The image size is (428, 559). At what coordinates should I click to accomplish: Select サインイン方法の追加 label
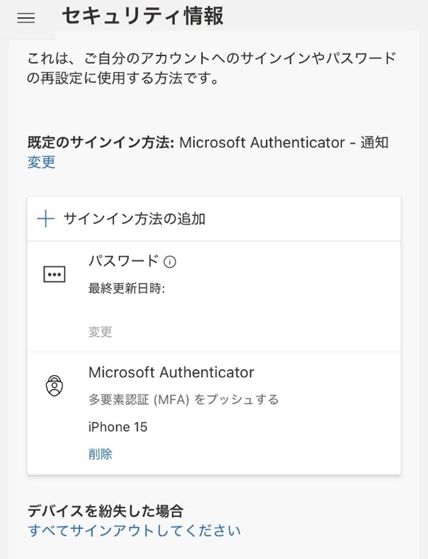[134, 219]
